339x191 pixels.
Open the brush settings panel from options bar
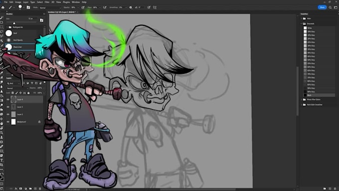[28, 7]
